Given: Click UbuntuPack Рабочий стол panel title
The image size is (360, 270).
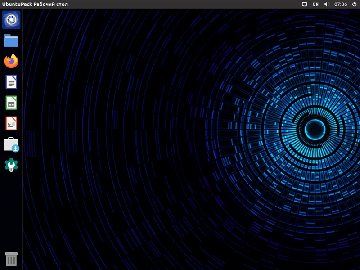Looking at the screenshot, I should (x=35, y=4).
